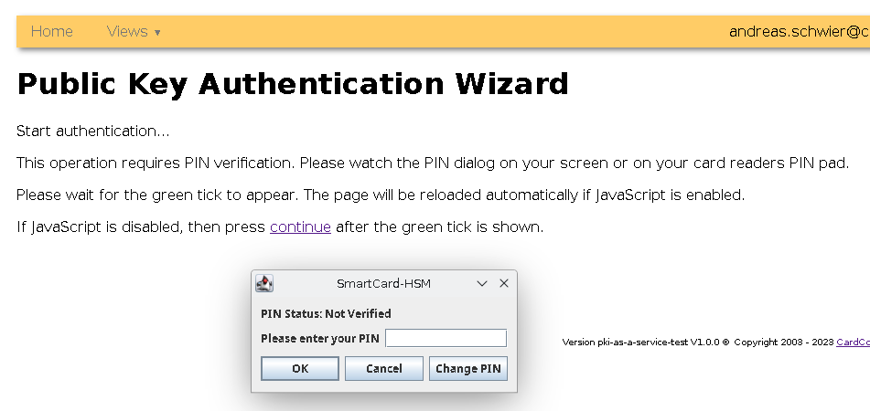Click the 'Please enter your PIN' label
Screen dimensions: 870x411
click(x=319, y=339)
